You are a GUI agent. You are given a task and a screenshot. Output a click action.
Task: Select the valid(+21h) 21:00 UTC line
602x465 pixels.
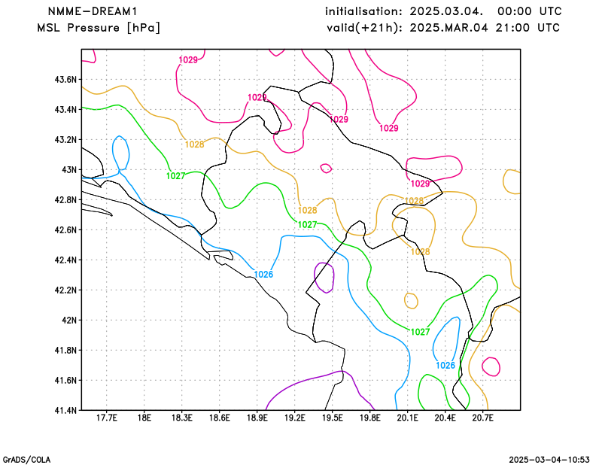(x=443, y=28)
